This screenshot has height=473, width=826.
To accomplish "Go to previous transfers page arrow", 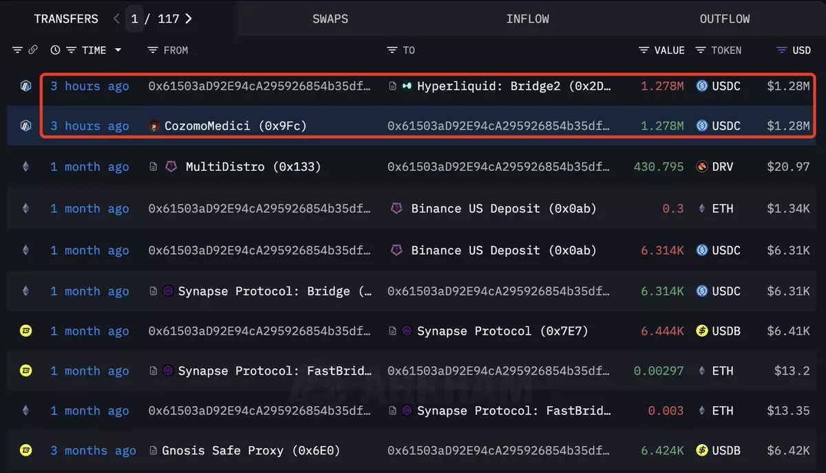I will (116, 19).
